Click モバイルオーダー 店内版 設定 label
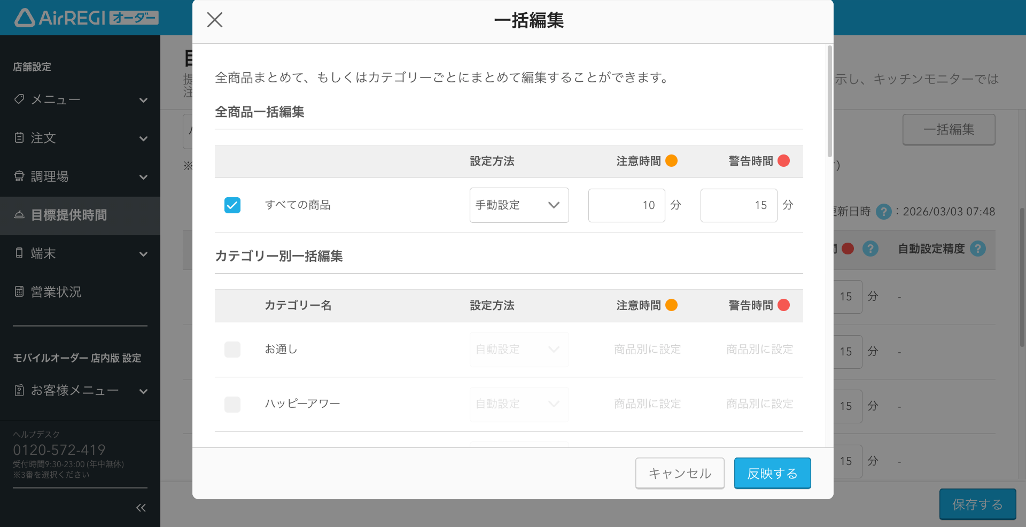1026x527 pixels. coord(77,358)
